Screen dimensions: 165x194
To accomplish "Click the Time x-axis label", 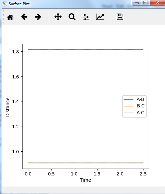I will pyautogui.click(x=85, y=180).
